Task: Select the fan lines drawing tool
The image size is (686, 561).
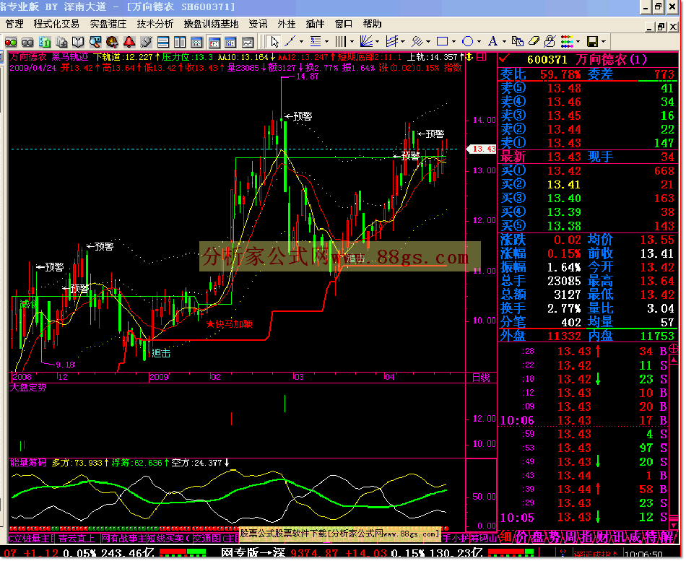Action: point(366,42)
